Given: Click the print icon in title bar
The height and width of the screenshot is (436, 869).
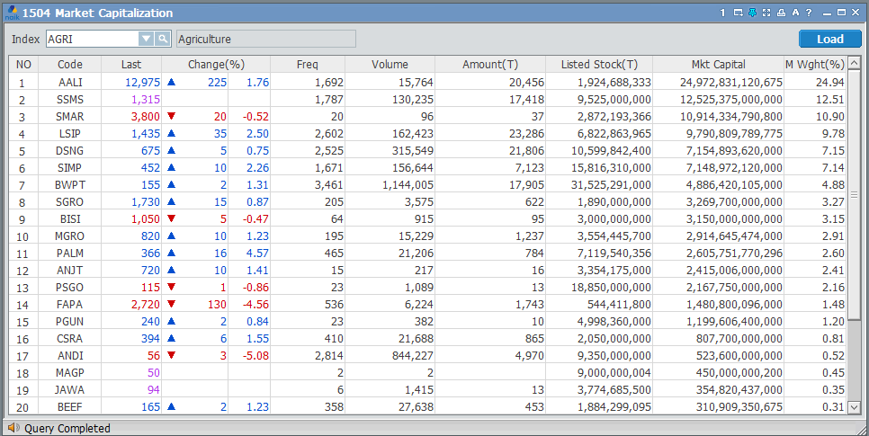Looking at the screenshot, I should [x=781, y=13].
